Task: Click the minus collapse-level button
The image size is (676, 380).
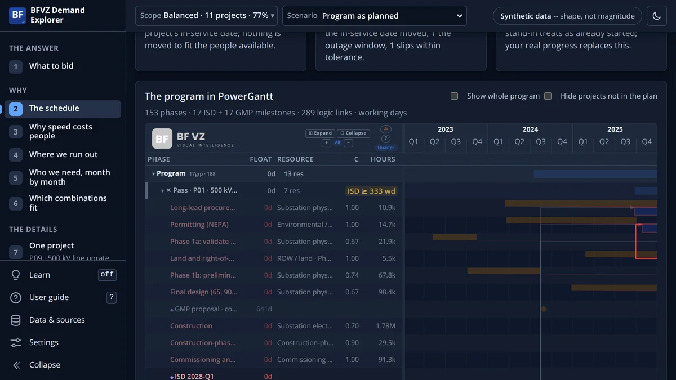Action: (349, 143)
